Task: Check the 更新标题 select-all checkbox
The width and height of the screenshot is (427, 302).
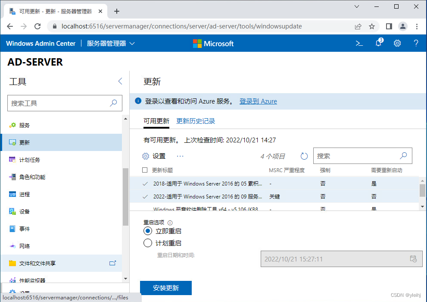Action: (144, 170)
